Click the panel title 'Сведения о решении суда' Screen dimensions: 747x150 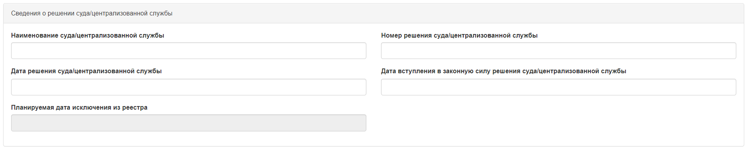click(x=92, y=13)
